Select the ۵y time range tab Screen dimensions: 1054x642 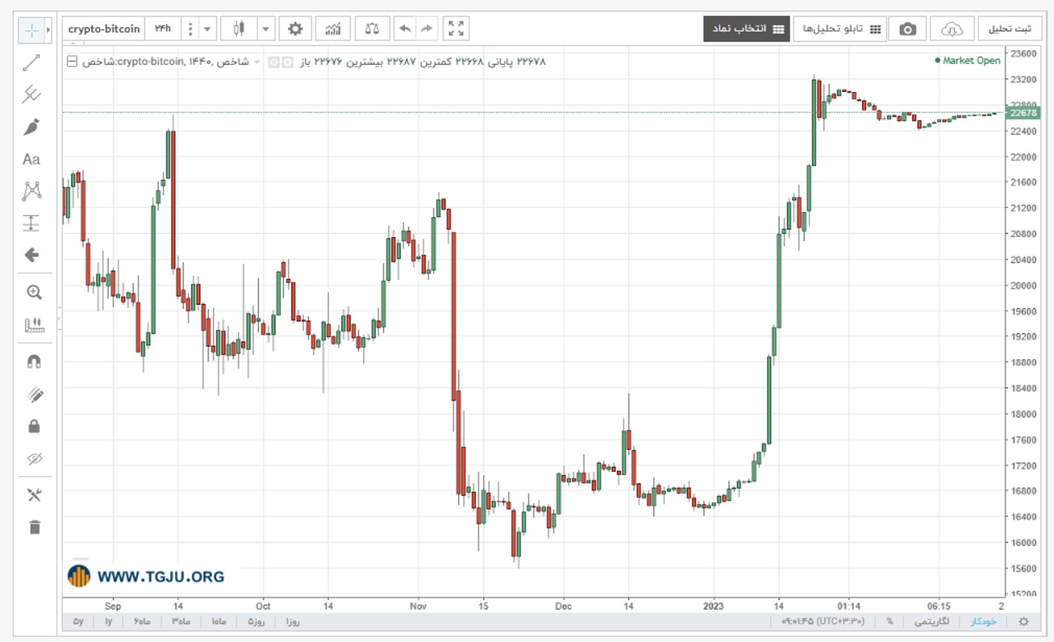point(78,621)
